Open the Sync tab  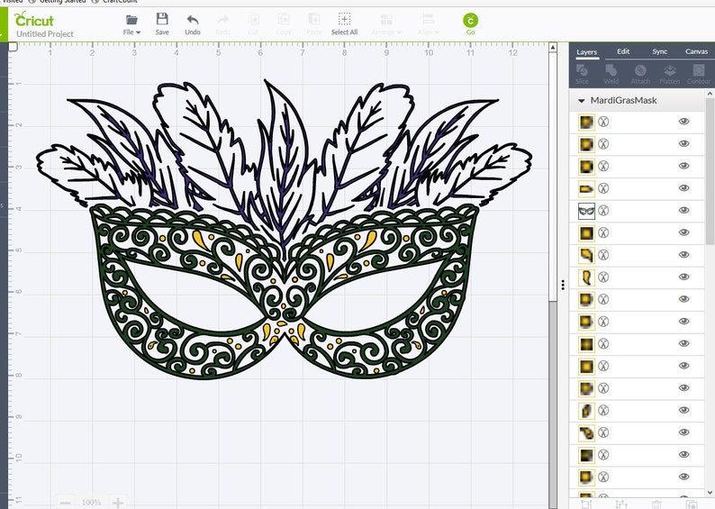click(x=659, y=51)
